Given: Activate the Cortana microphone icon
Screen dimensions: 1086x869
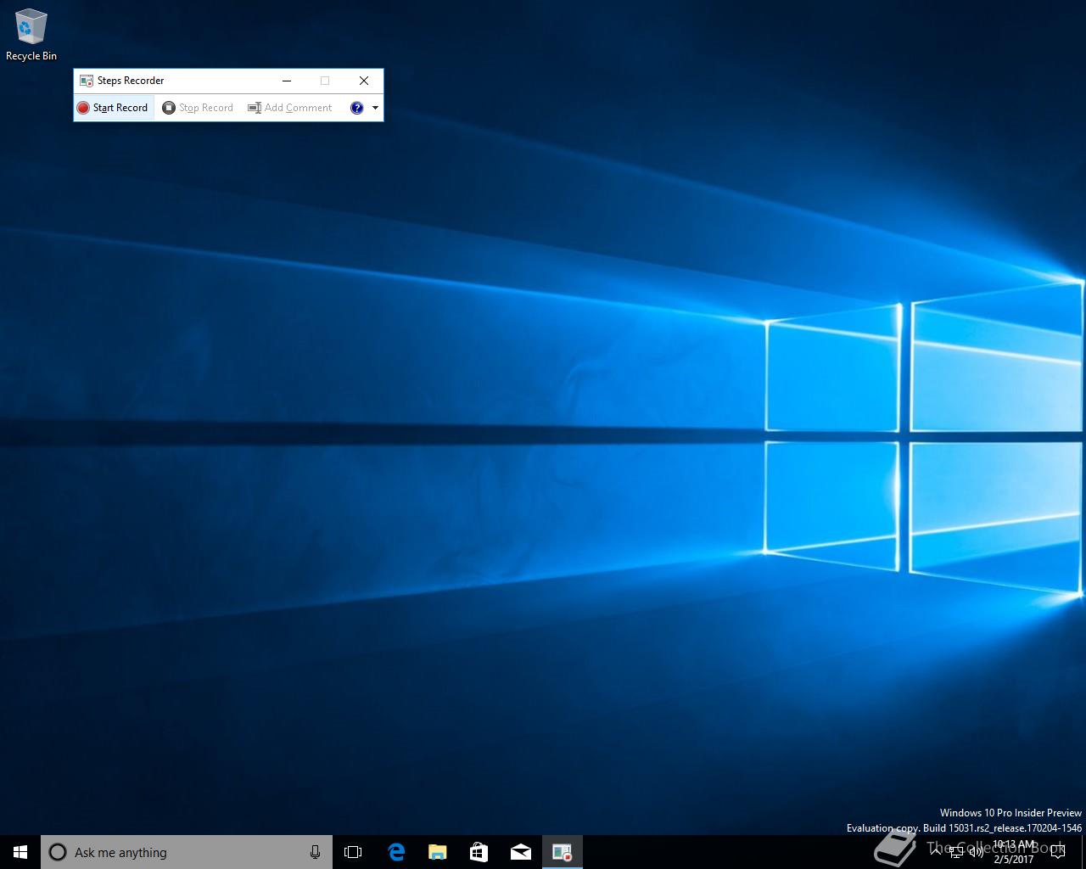Looking at the screenshot, I should point(315,852).
